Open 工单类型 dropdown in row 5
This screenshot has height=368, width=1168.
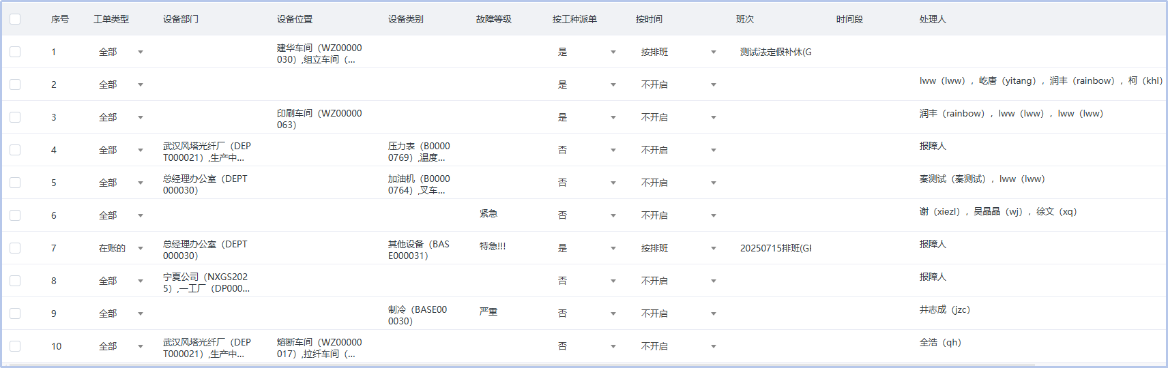[x=121, y=183]
